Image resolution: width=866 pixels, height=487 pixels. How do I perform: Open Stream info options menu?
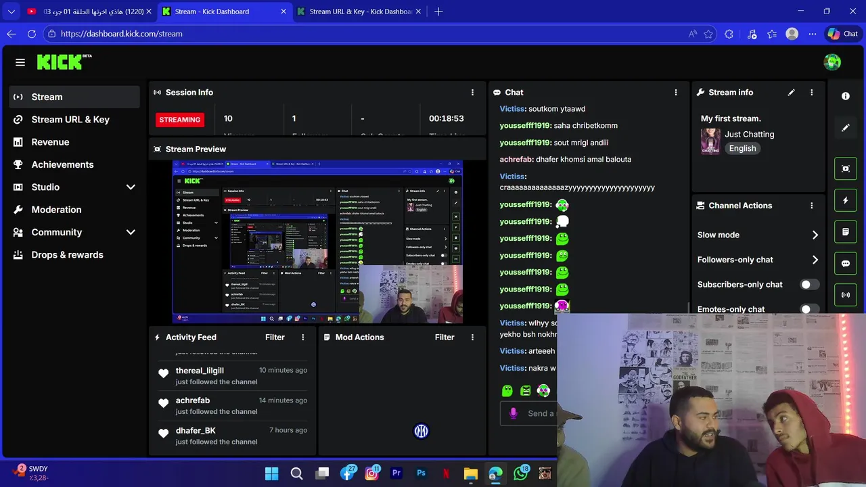[812, 92]
